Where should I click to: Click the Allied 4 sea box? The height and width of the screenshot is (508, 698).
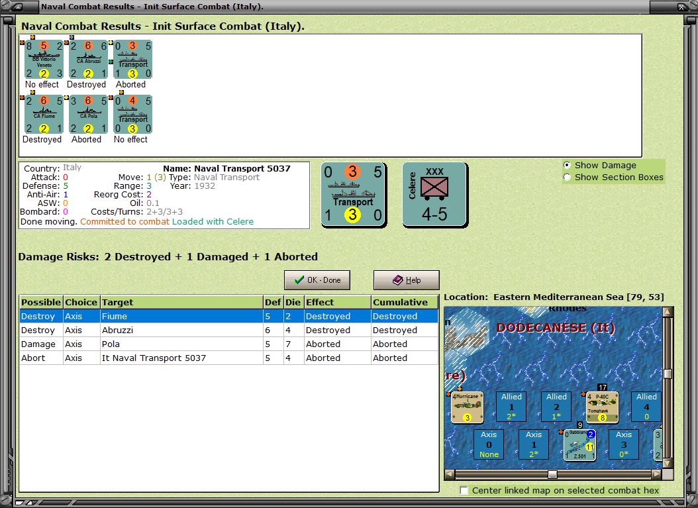[646, 407]
